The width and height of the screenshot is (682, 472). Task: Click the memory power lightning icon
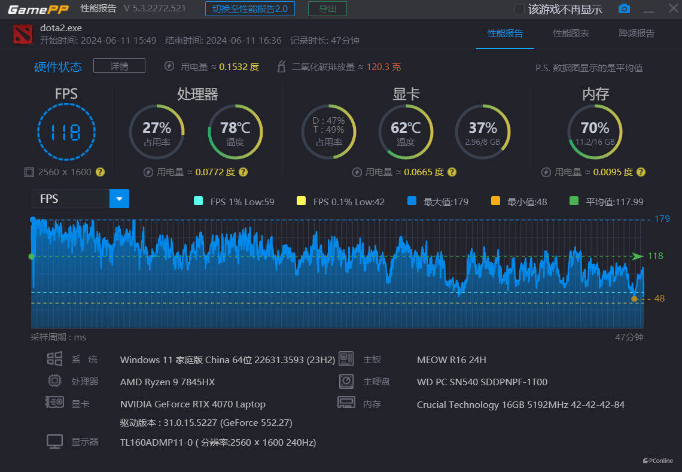pyautogui.click(x=546, y=172)
